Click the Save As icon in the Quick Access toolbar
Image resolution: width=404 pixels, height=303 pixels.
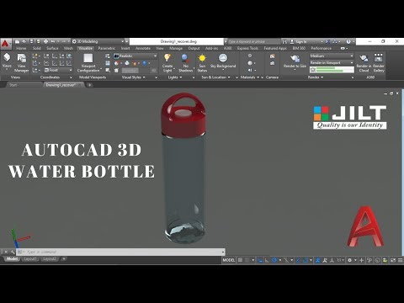tap(39, 41)
